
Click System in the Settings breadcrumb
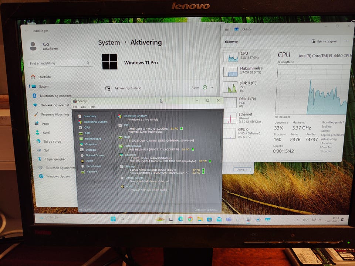109,42
